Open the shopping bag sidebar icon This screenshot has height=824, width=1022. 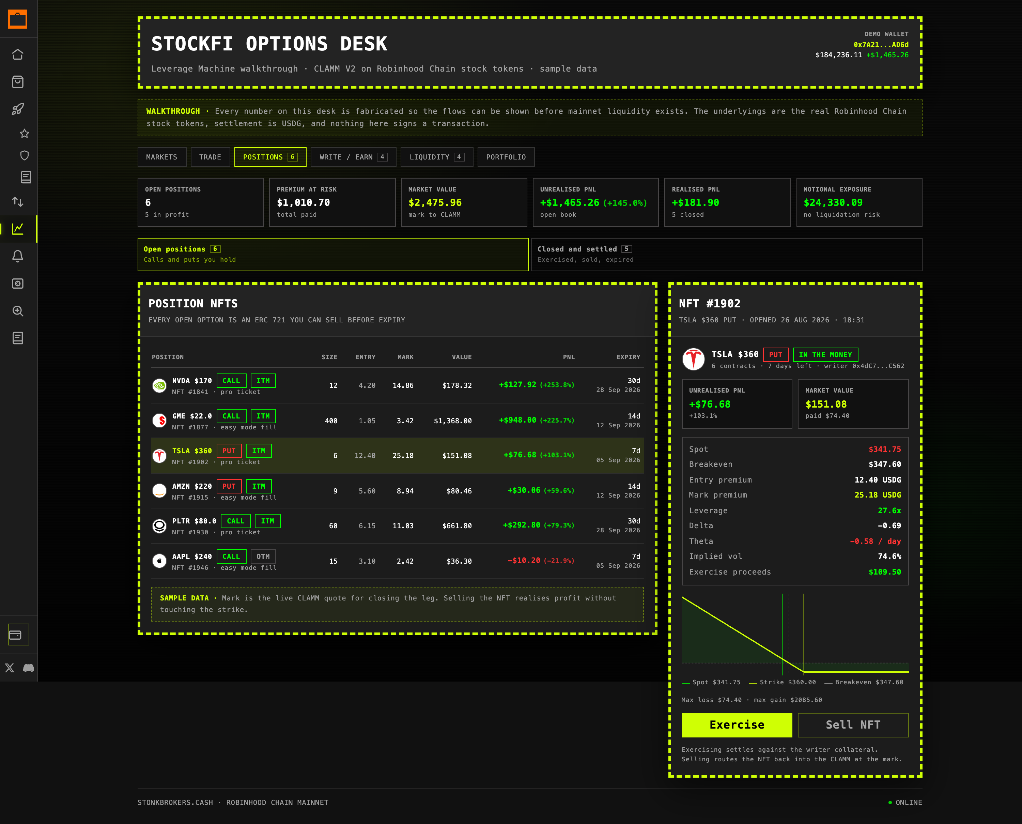18,82
